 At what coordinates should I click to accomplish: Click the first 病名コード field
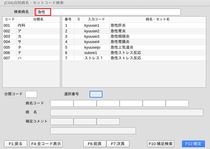click(x=62, y=104)
